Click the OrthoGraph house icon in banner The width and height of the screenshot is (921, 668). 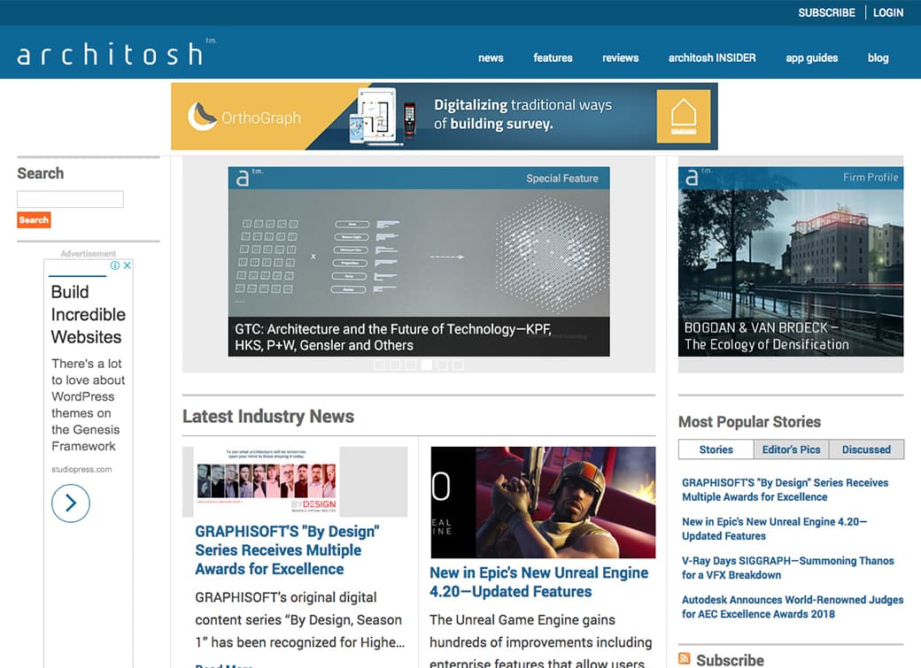point(683,116)
